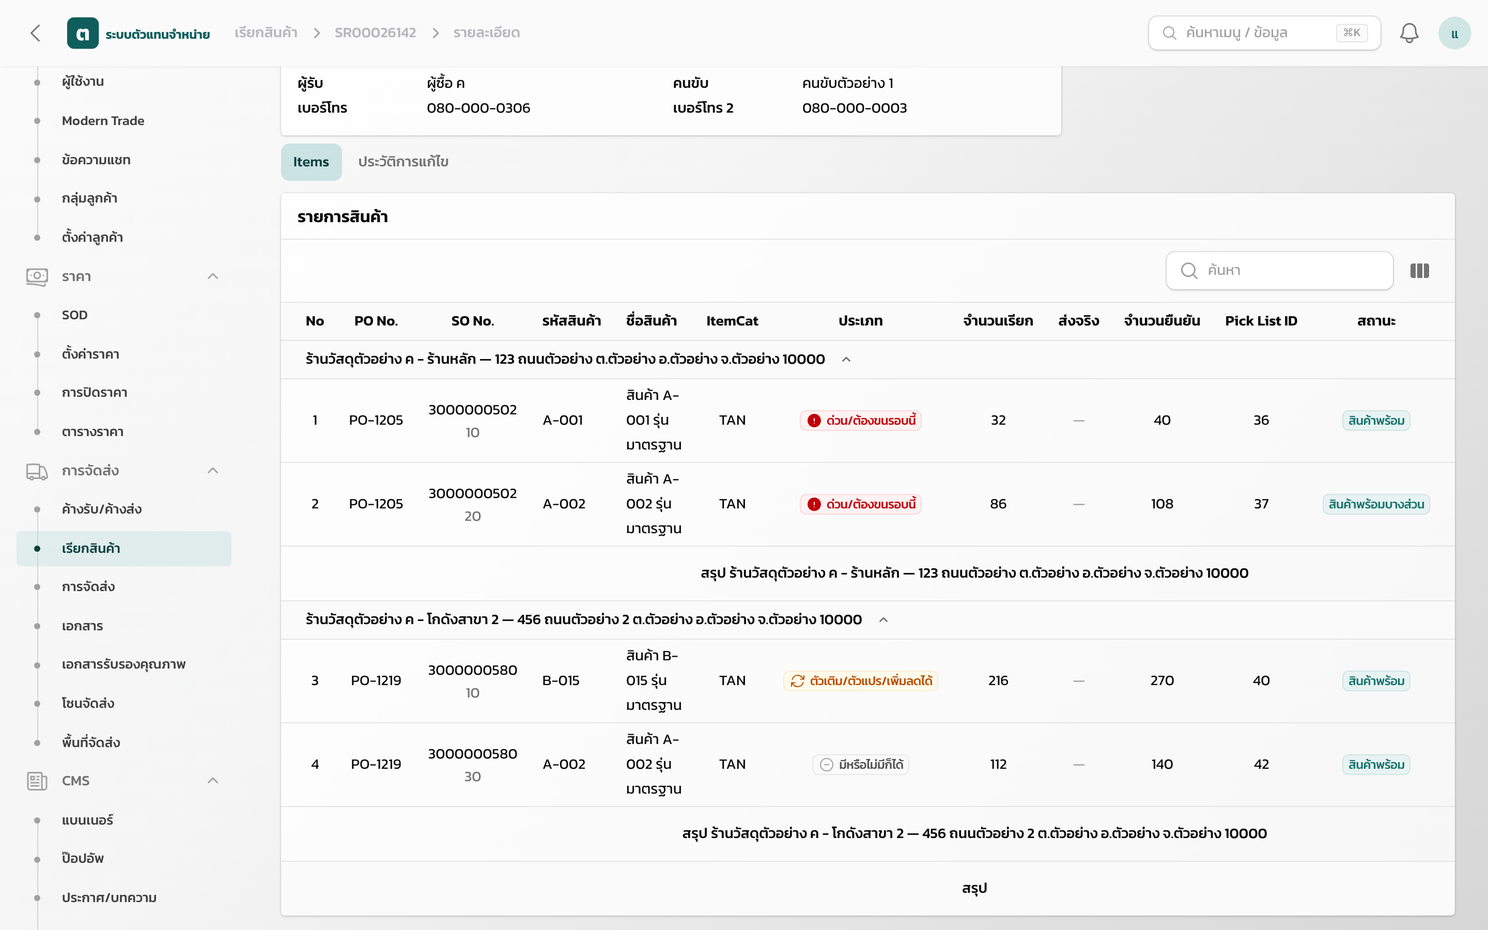The height and width of the screenshot is (930, 1488).
Task: Click the CMS newspaper icon
Action: [37, 781]
